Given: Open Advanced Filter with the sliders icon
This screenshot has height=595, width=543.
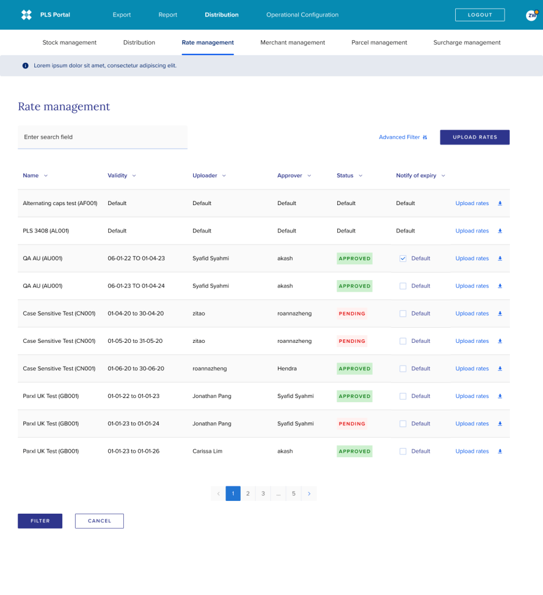Looking at the screenshot, I should click(425, 138).
